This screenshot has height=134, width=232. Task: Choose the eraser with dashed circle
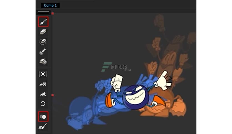(x=43, y=42)
